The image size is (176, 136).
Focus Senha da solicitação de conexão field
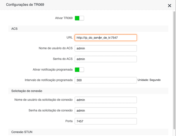tap(106, 111)
